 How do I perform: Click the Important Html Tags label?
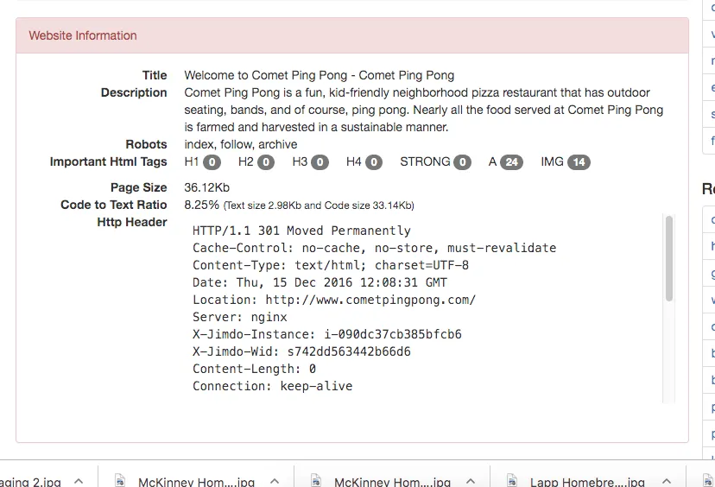(109, 161)
